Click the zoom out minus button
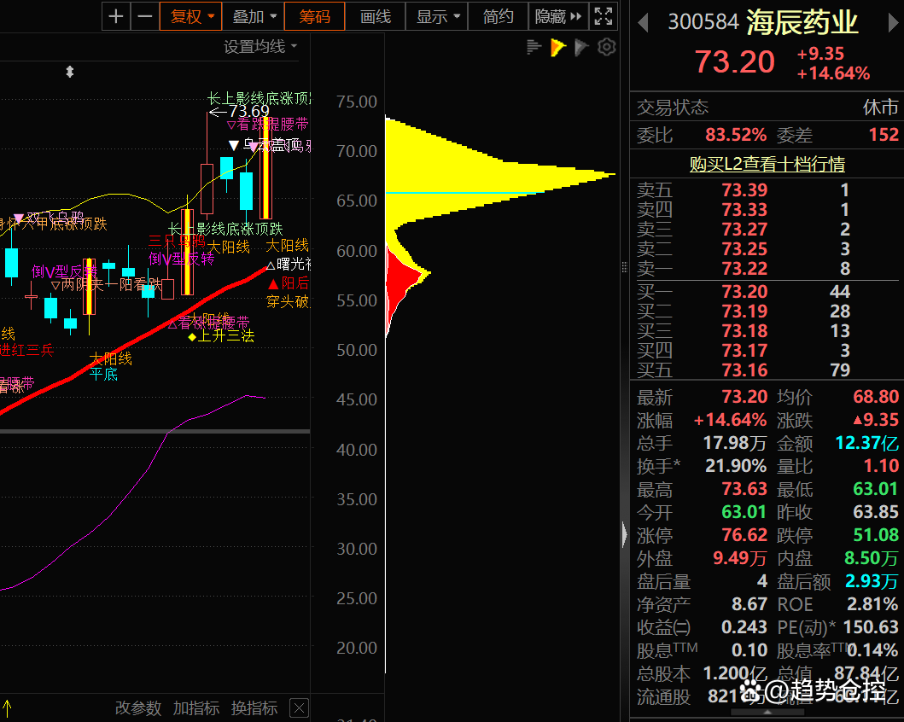The width and height of the screenshot is (904, 722). (x=145, y=16)
